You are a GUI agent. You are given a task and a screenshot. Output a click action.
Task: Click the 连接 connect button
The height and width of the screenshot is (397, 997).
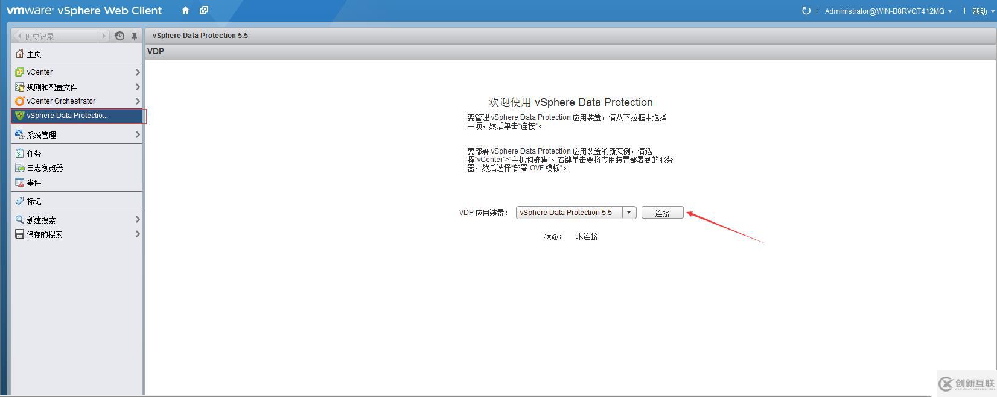pyautogui.click(x=662, y=213)
